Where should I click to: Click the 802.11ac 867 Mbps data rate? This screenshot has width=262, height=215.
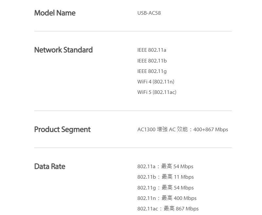pos(168,209)
